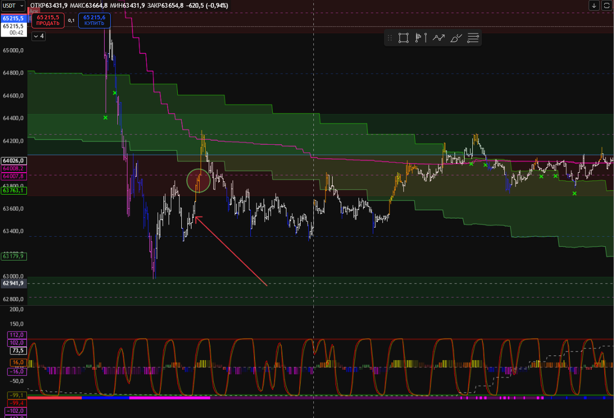Click the down arrow button at top right

tap(594, 6)
